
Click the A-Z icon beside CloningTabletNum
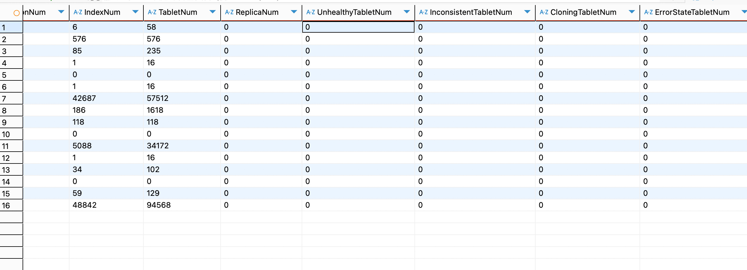[x=544, y=12]
